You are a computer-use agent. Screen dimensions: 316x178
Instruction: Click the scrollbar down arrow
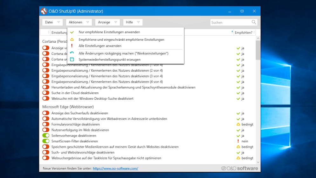point(258,162)
